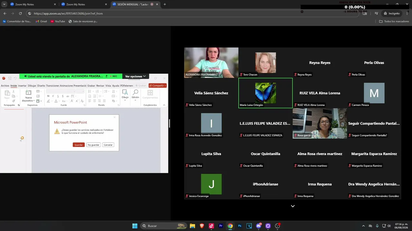Open Chrome three-dot menu
Viewport: 412px width, 231px height.
pyautogui.click(x=407, y=13)
